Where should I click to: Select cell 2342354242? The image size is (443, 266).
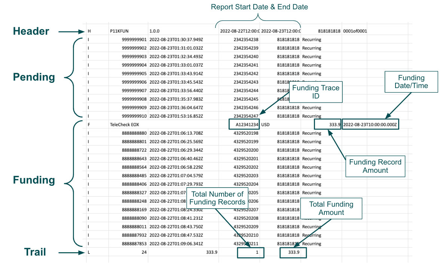(x=246, y=73)
